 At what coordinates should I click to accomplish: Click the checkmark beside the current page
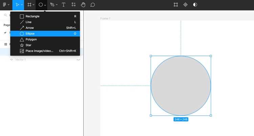[5, 33]
